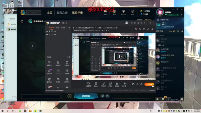Open 藏品 collection icon in League client
The image size is (201, 113).
pos(114,13)
